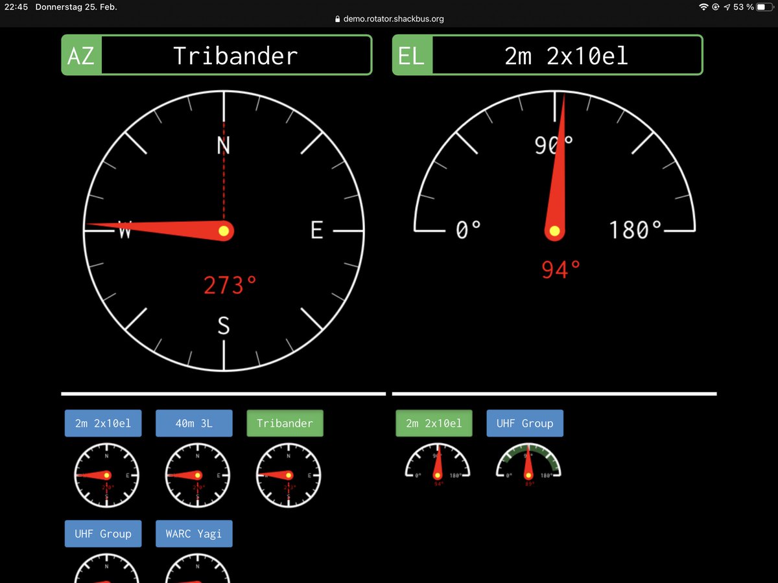778x583 pixels.
Task: Click the 0° mark on elevation gauge
Action: coord(468,230)
